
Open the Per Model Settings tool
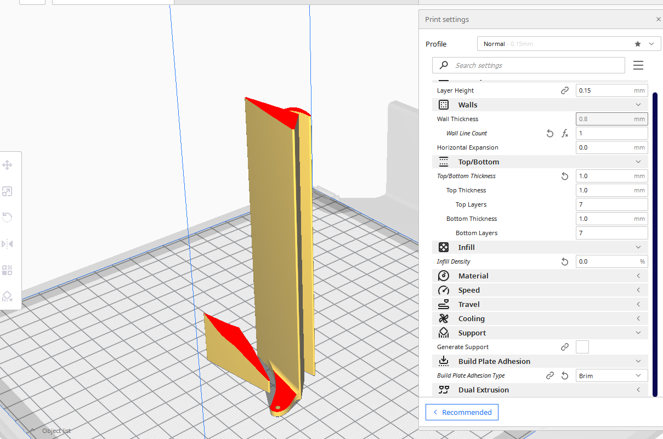tap(8, 270)
